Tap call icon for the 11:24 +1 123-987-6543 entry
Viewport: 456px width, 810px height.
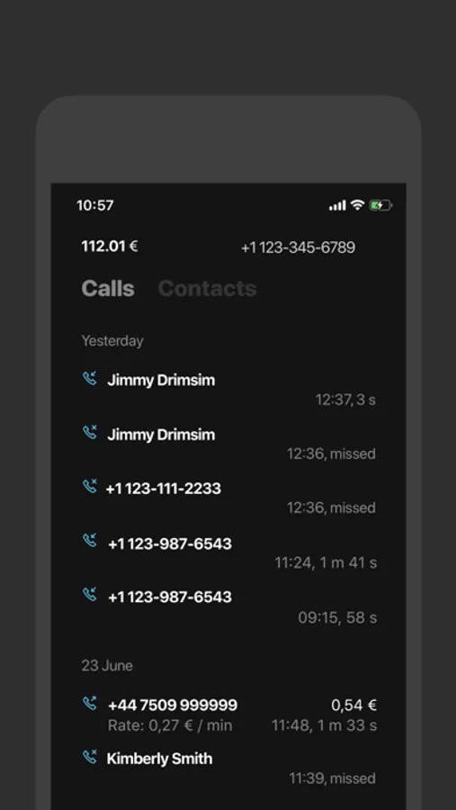coord(90,540)
